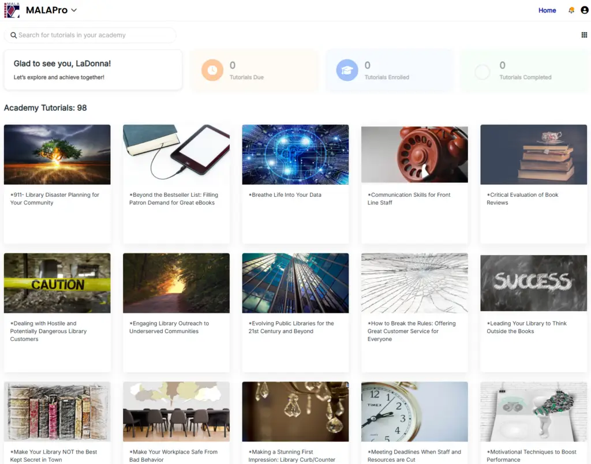
Task: Expand the MALAPro academy dropdown chevron
Action: [74, 10]
